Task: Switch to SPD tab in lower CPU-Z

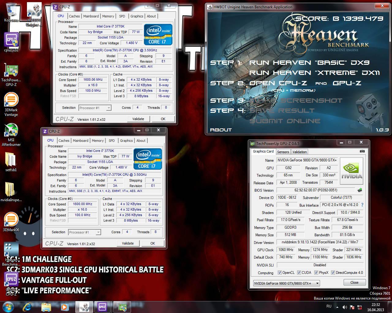Action: click(111, 141)
